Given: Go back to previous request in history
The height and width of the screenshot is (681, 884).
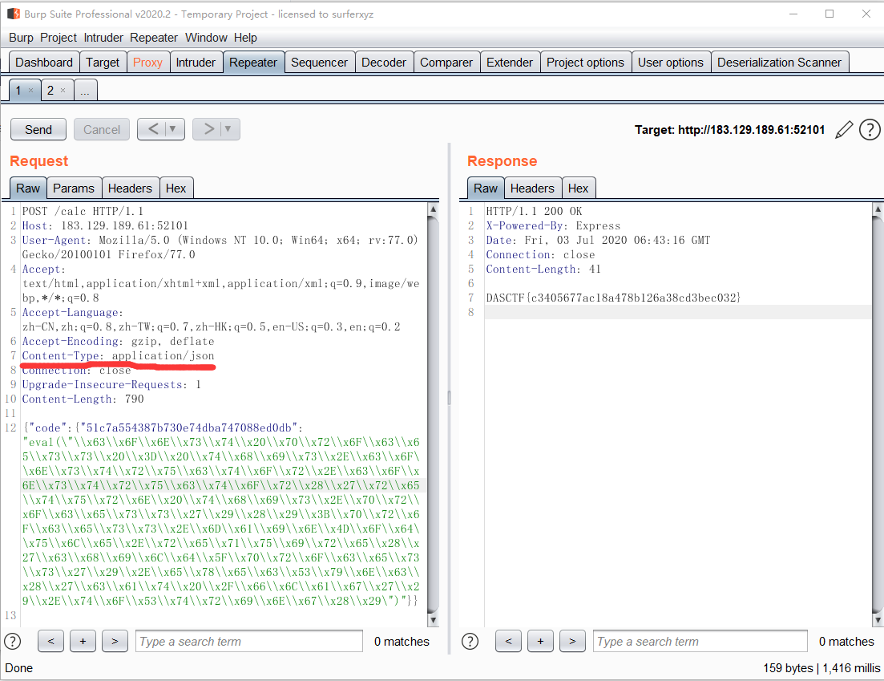Looking at the screenshot, I should [x=153, y=129].
